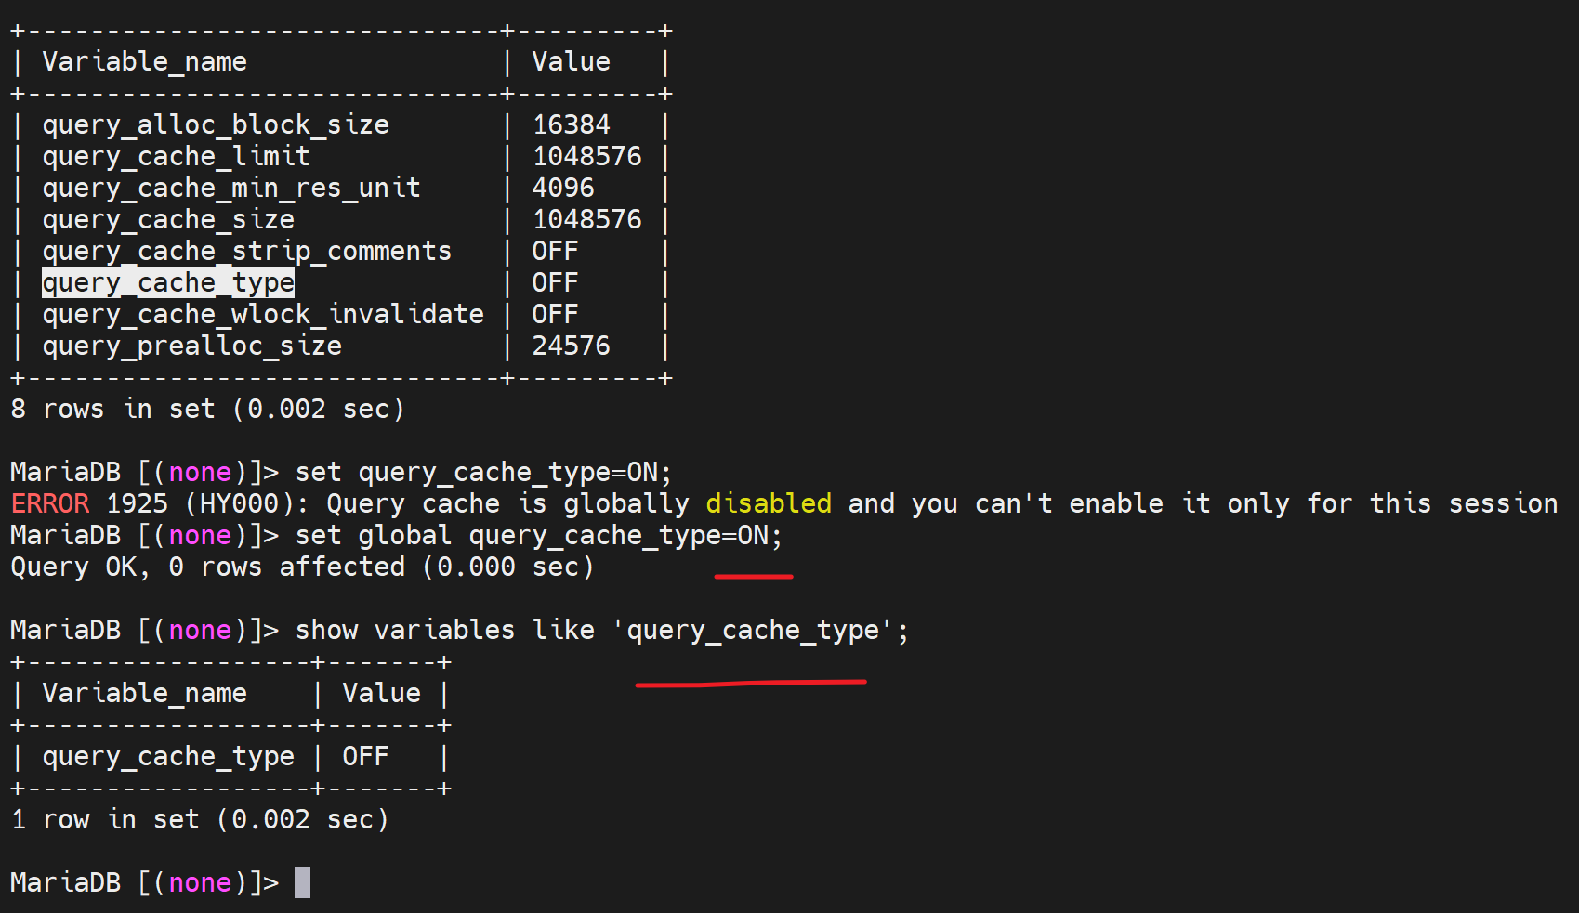This screenshot has height=913, width=1579.
Task: Click the OFF value in the single-row result table
Action: (365, 756)
